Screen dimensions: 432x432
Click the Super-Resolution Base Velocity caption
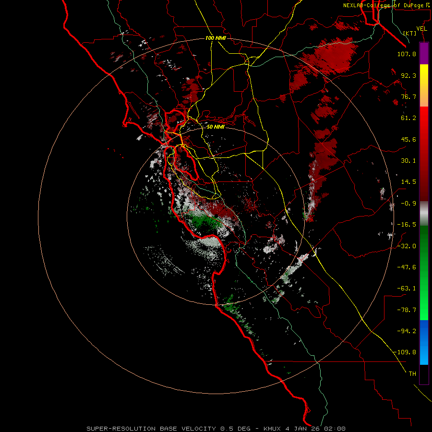click(216, 429)
